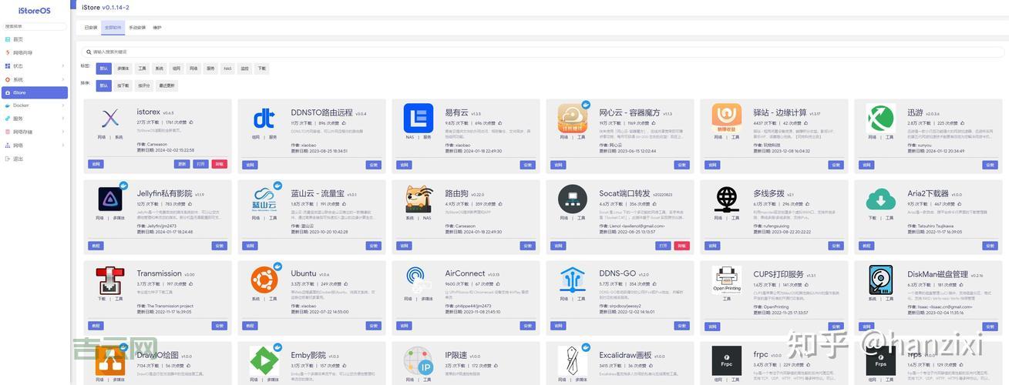This screenshot has height=385, width=1009.
Task: Click the istorex app icon
Action: tap(110, 119)
